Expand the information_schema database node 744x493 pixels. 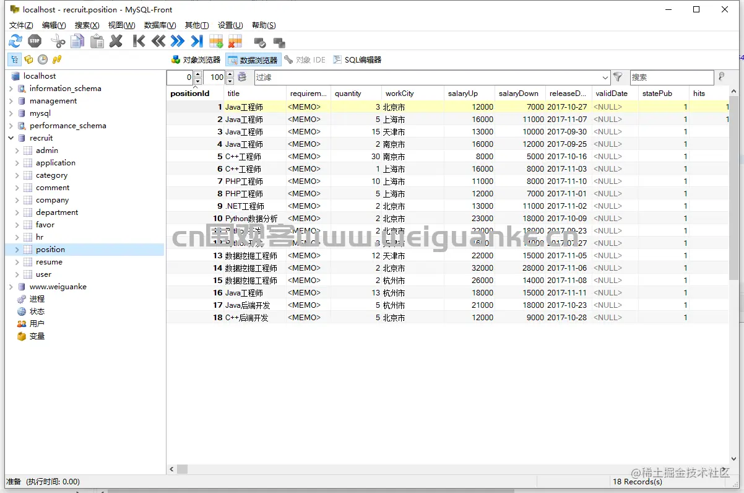11,89
